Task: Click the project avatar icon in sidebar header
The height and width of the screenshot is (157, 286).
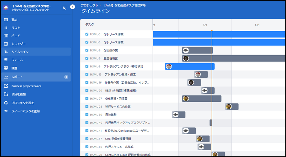Action: [x=6, y=8]
